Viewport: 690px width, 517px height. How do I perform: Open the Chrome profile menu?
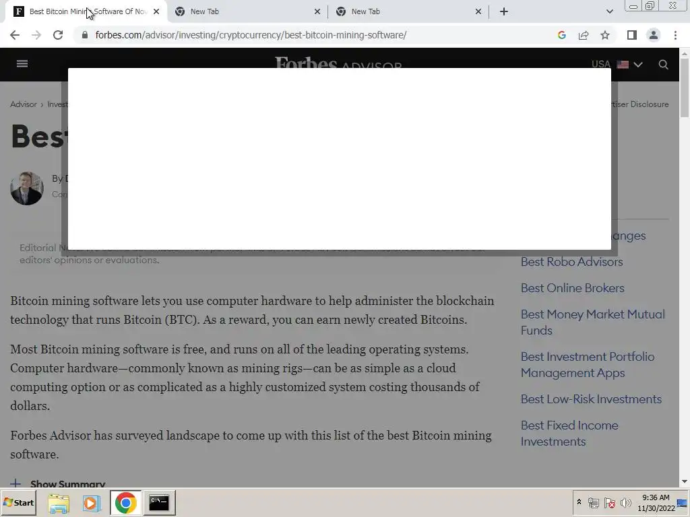tap(654, 35)
